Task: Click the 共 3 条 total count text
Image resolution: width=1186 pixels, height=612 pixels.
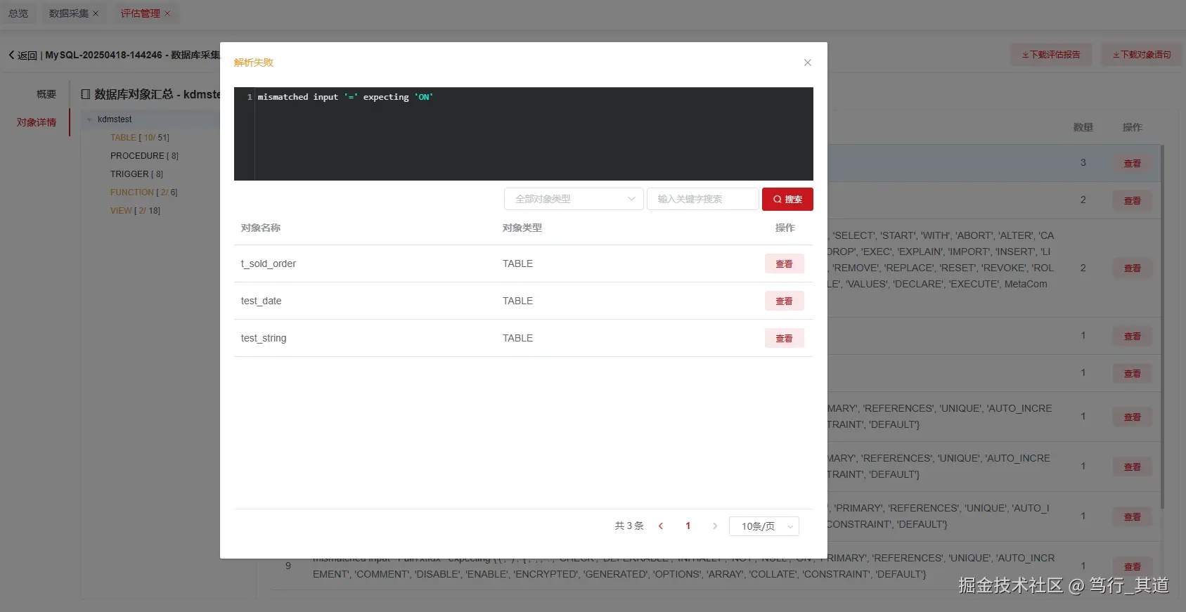Action: pyautogui.click(x=629, y=526)
